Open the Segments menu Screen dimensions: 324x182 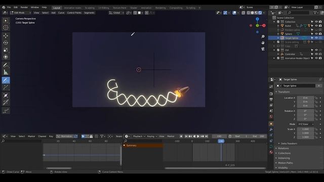pos(89,13)
